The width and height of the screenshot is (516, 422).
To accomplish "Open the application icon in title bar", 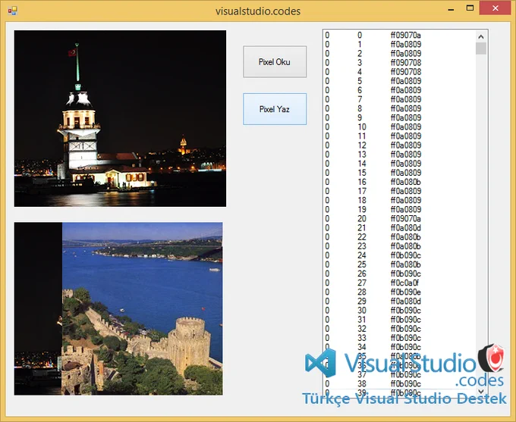I will pyautogui.click(x=12, y=11).
